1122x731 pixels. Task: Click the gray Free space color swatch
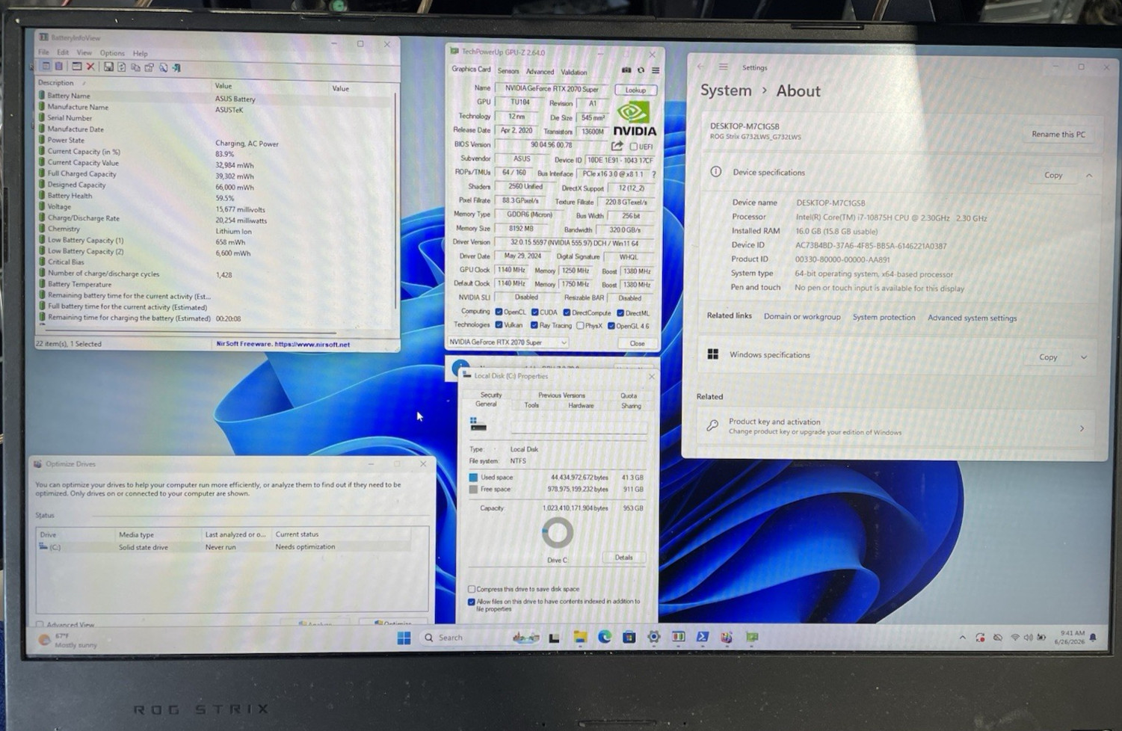[473, 490]
